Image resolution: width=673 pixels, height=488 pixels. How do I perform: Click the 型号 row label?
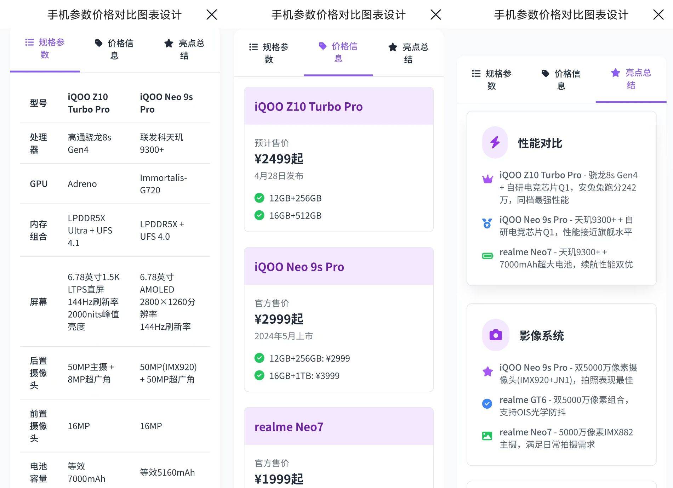point(38,103)
